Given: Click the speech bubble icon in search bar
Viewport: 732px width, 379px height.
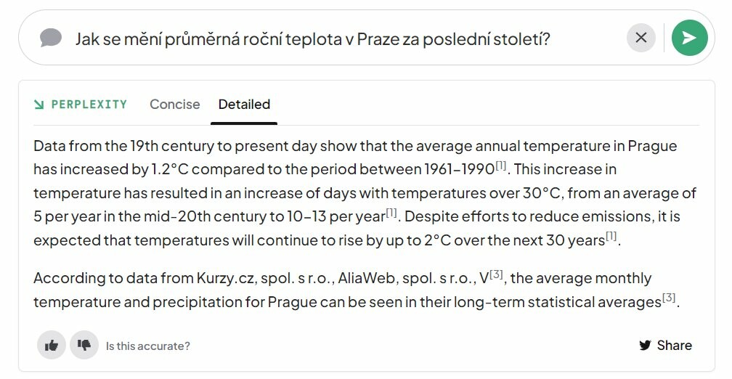Looking at the screenshot, I should pyautogui.click(x=51, y=37).
